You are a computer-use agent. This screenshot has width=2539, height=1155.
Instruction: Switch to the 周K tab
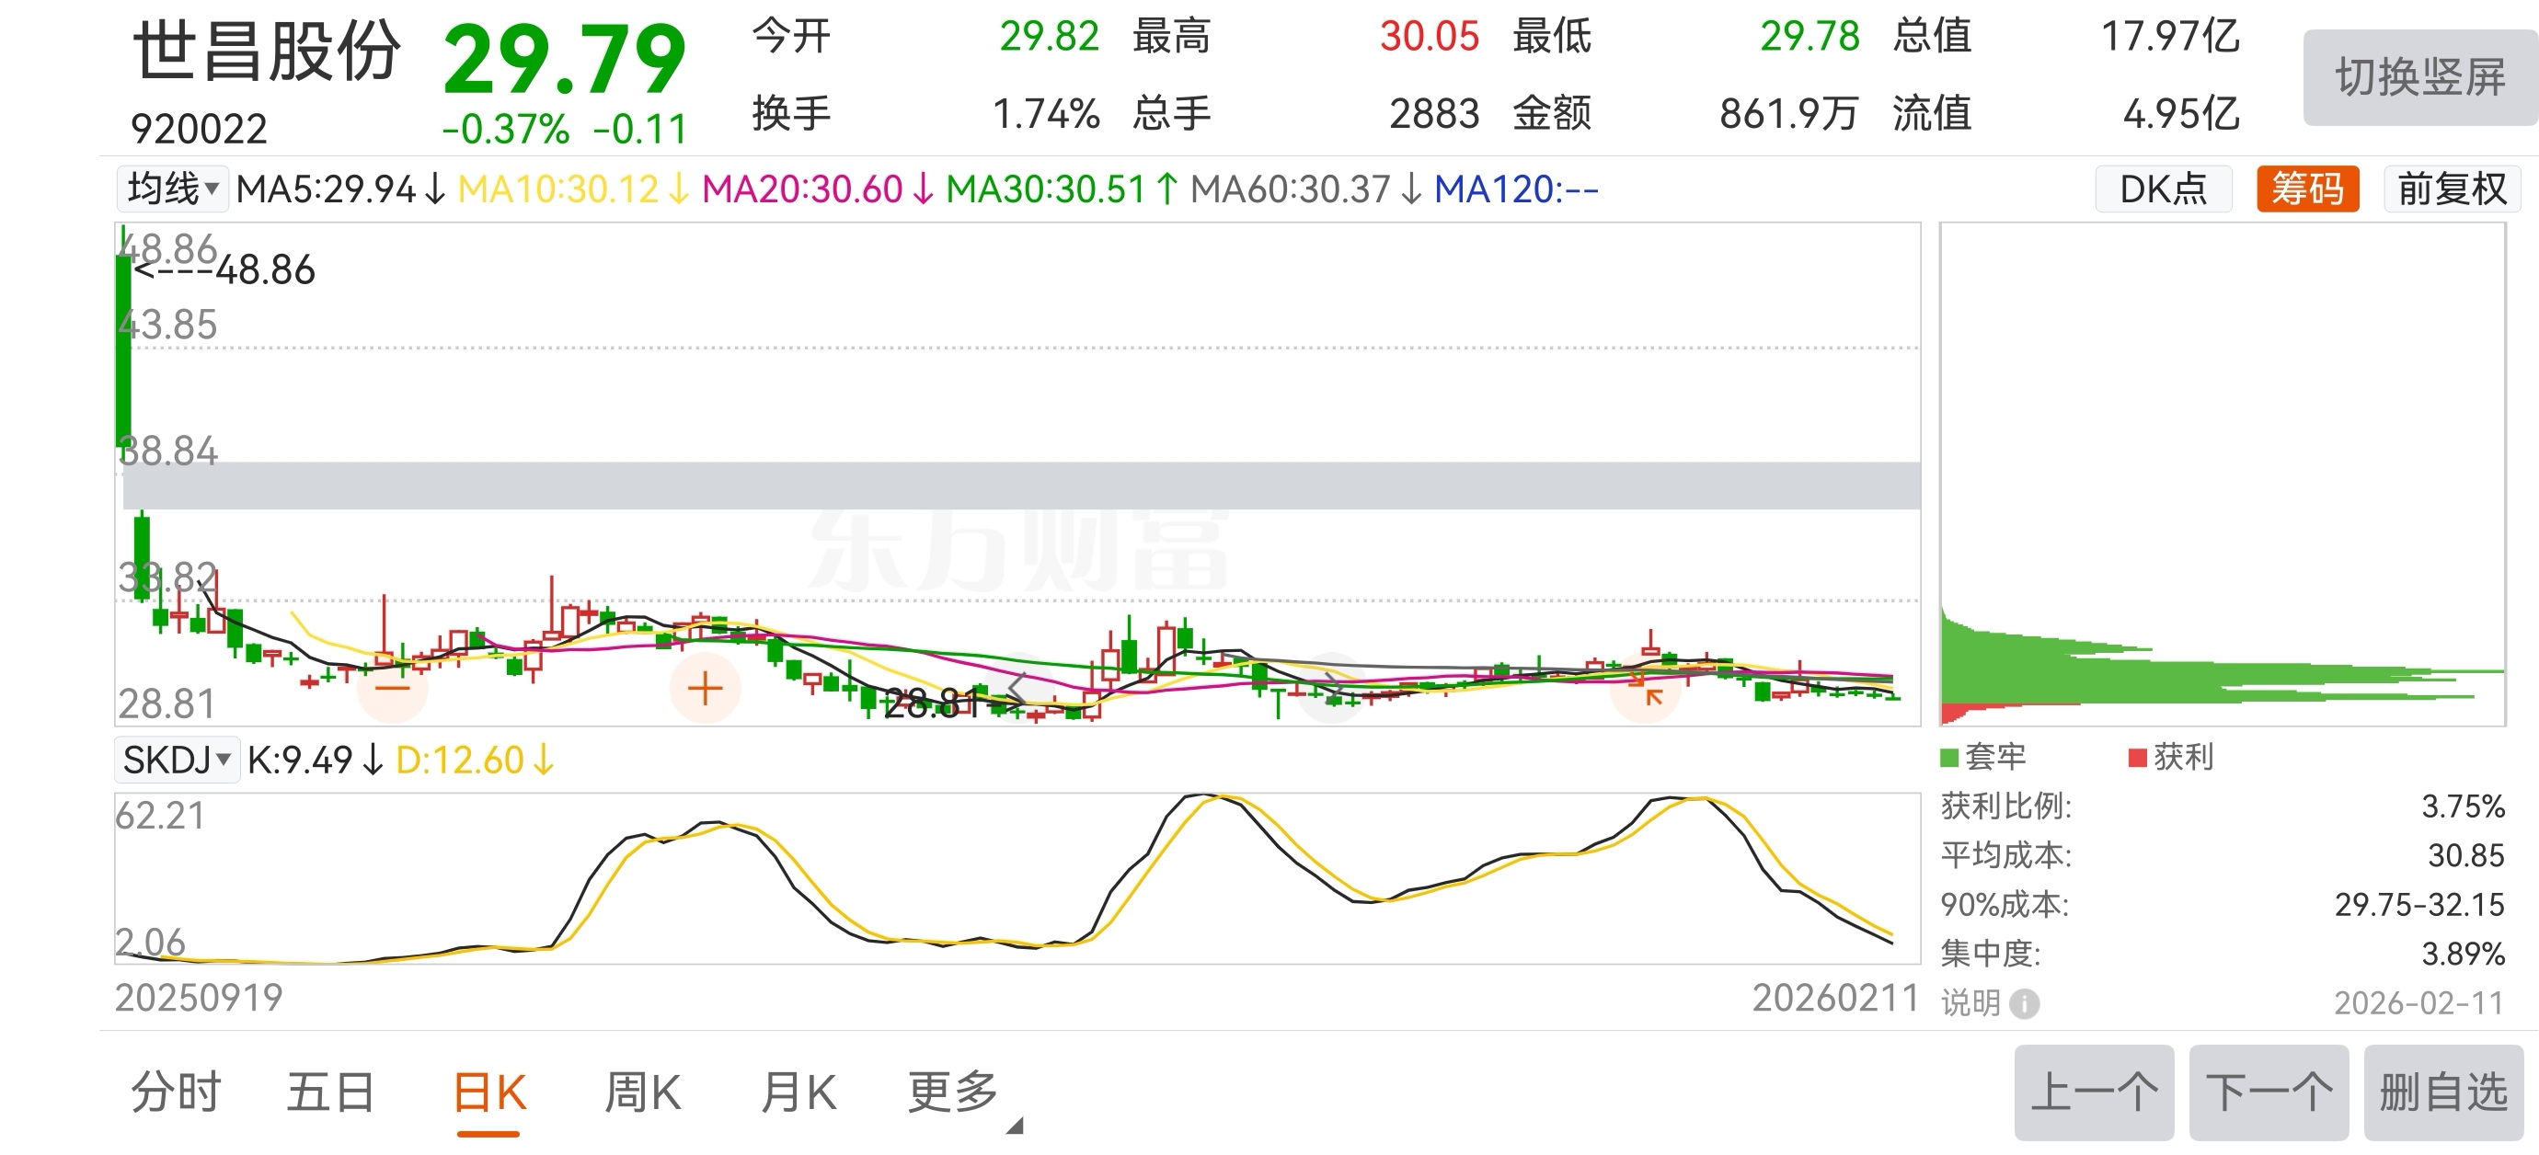point(643,1092)
